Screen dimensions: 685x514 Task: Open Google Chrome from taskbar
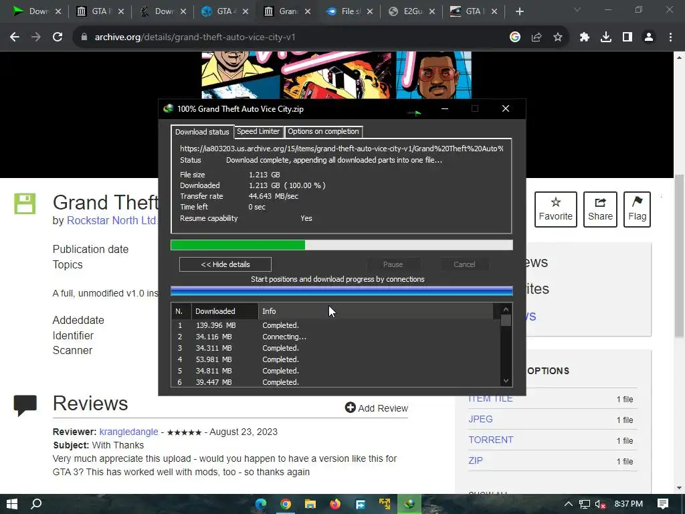click(x=286, y=504)
